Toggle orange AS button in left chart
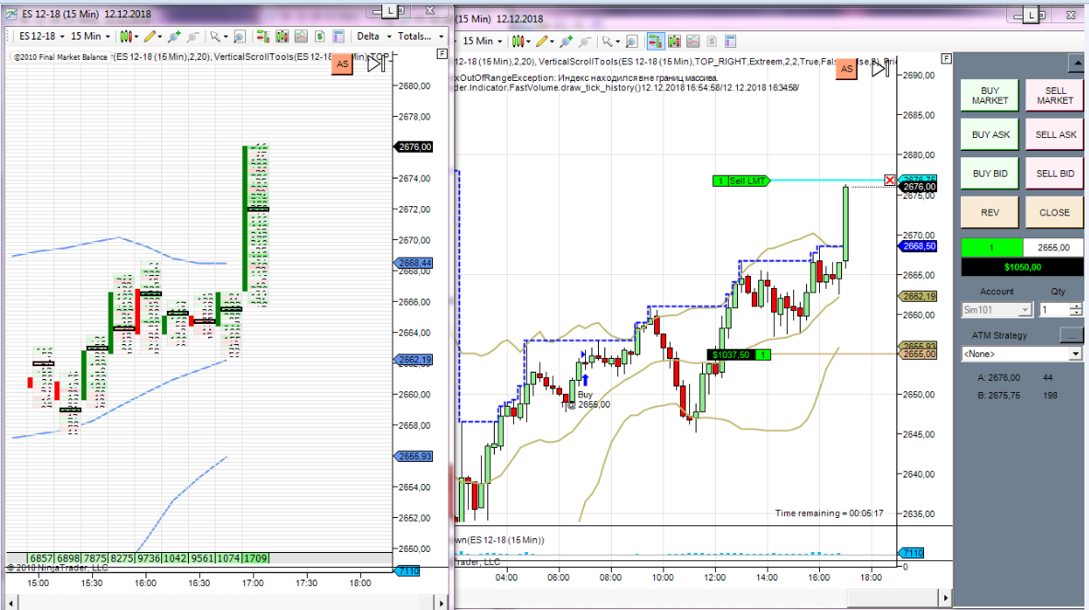Screen dimensions: 1089x610 [x=343, y=63]
